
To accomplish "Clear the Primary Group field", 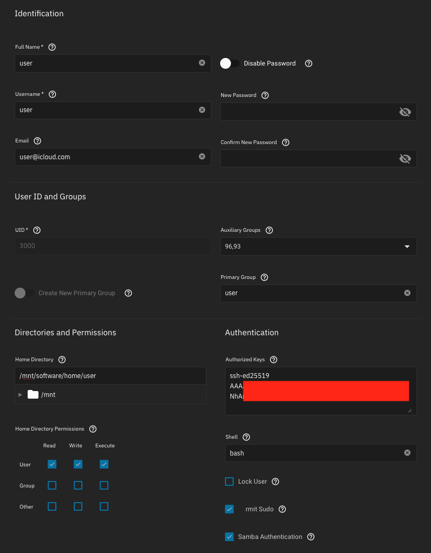I will [x=407, y=293].
